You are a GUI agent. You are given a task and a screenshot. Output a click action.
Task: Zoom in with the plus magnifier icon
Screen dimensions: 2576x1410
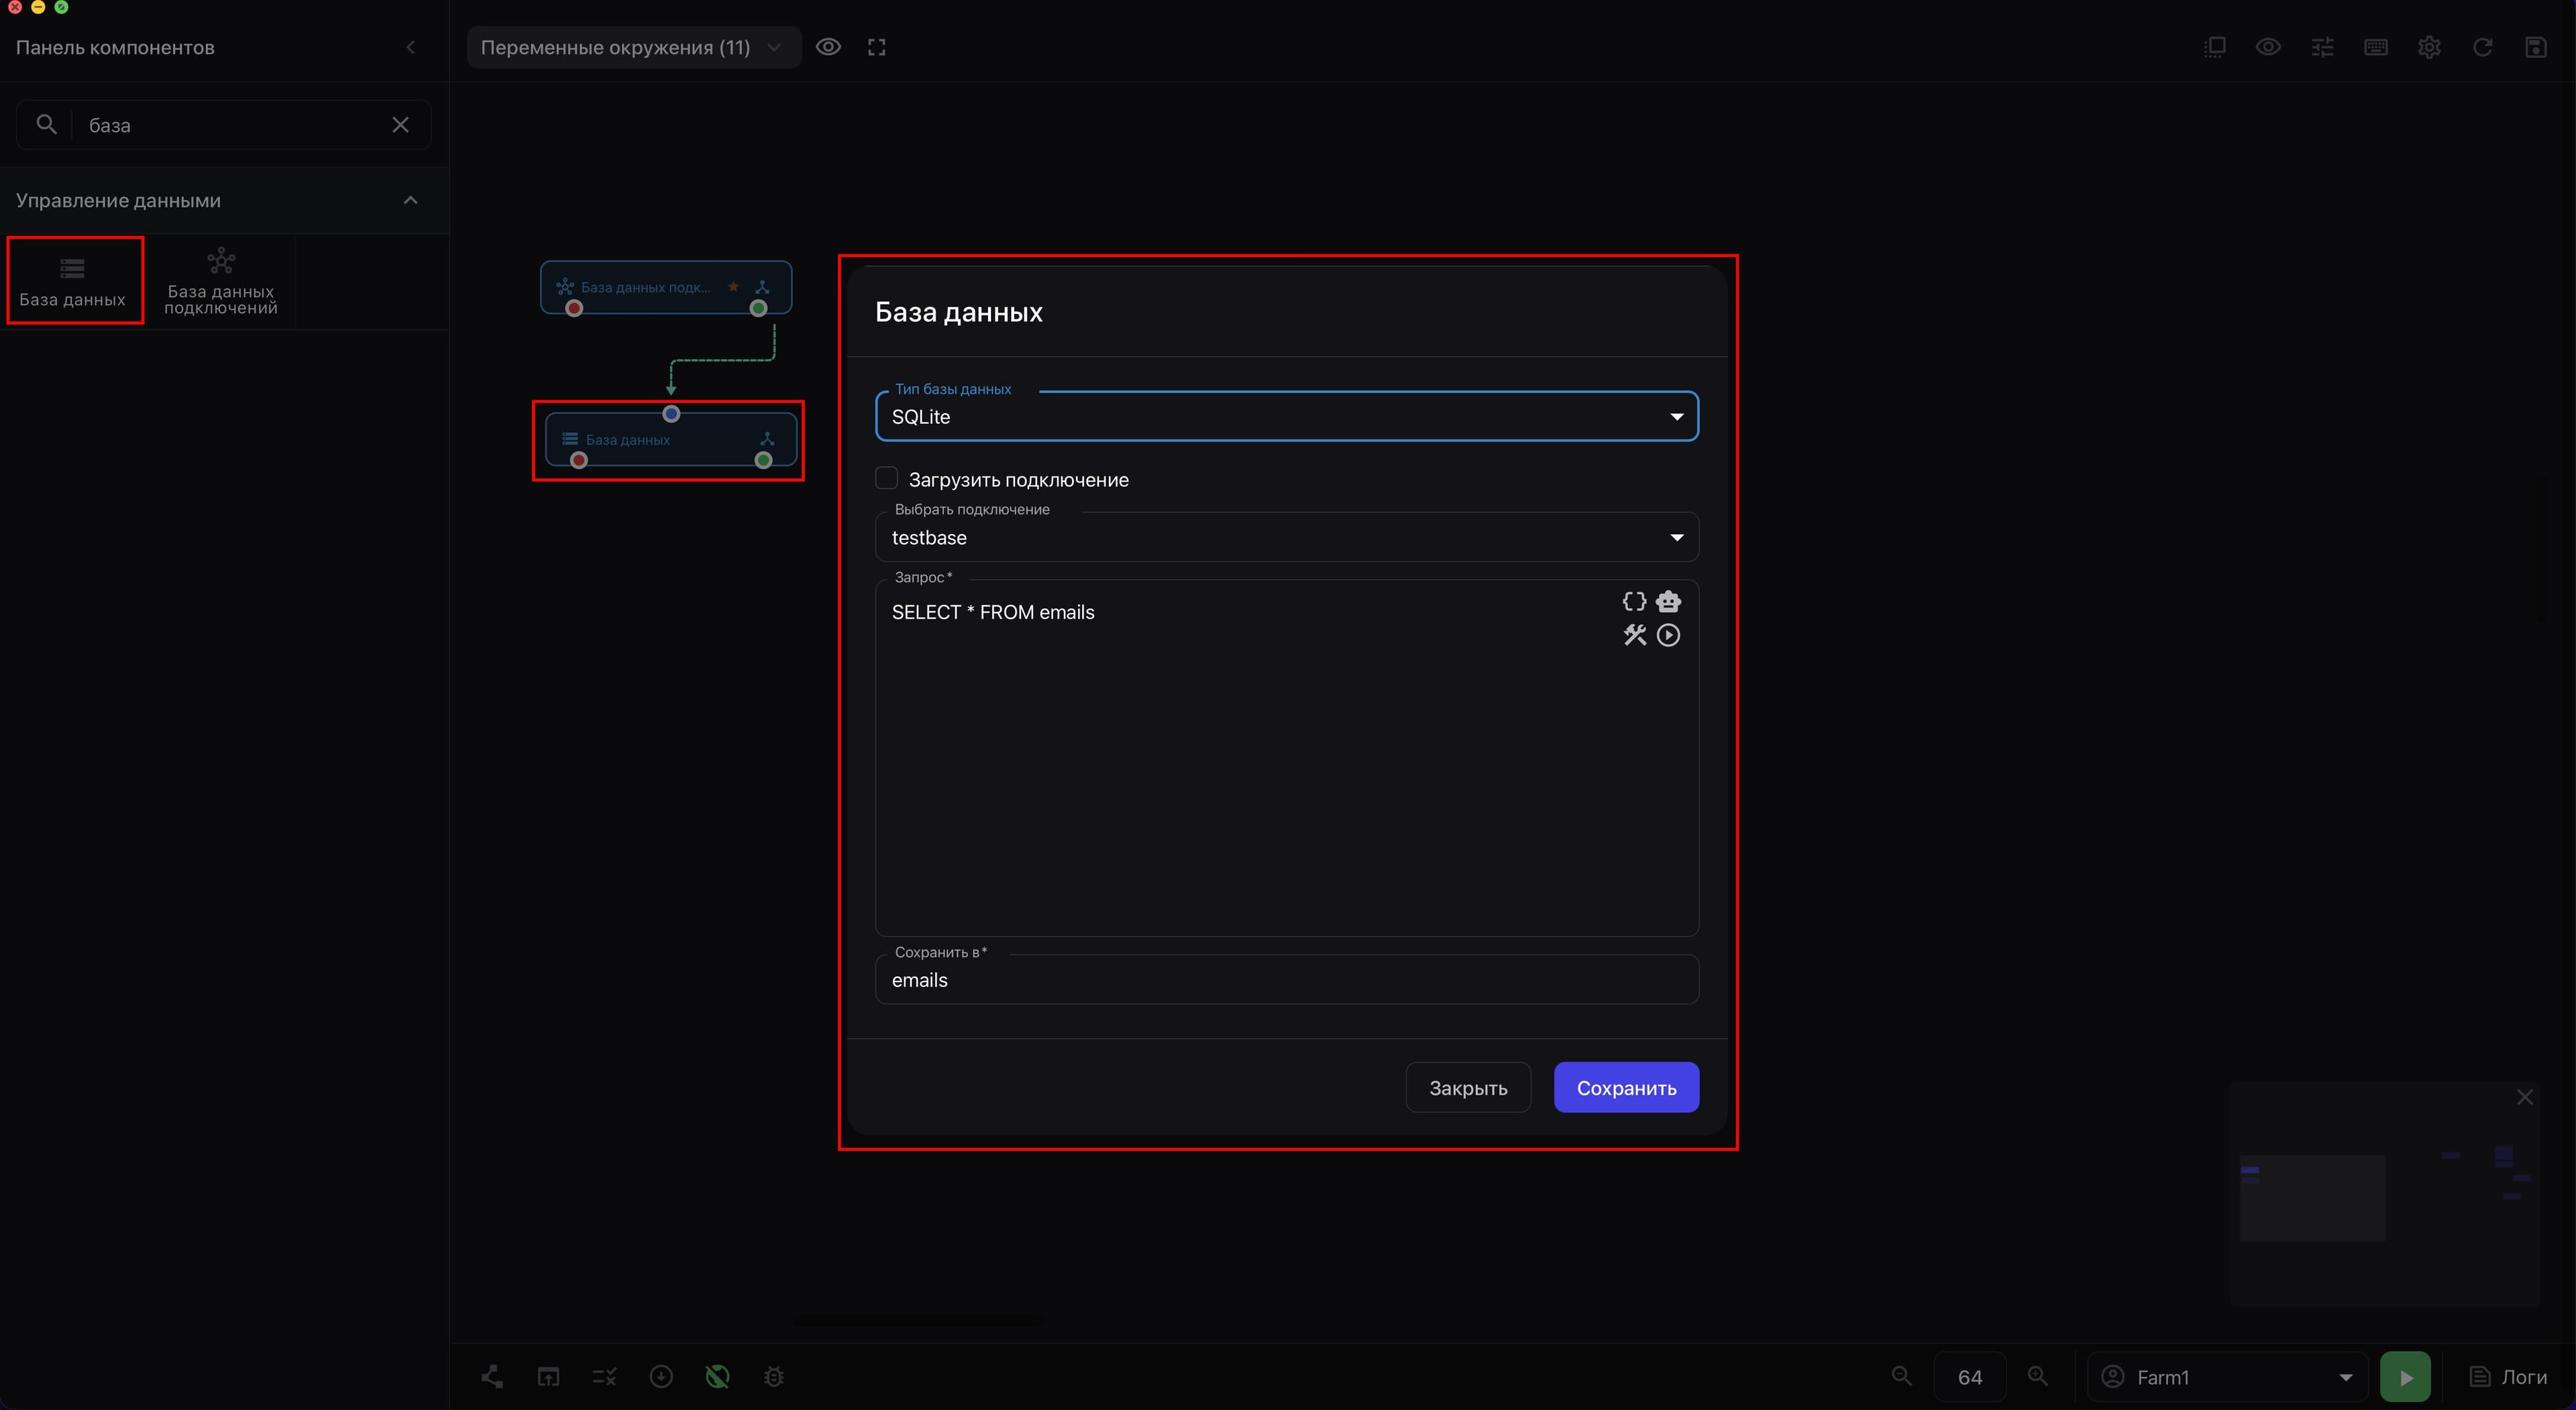tap(2037, 1376)
